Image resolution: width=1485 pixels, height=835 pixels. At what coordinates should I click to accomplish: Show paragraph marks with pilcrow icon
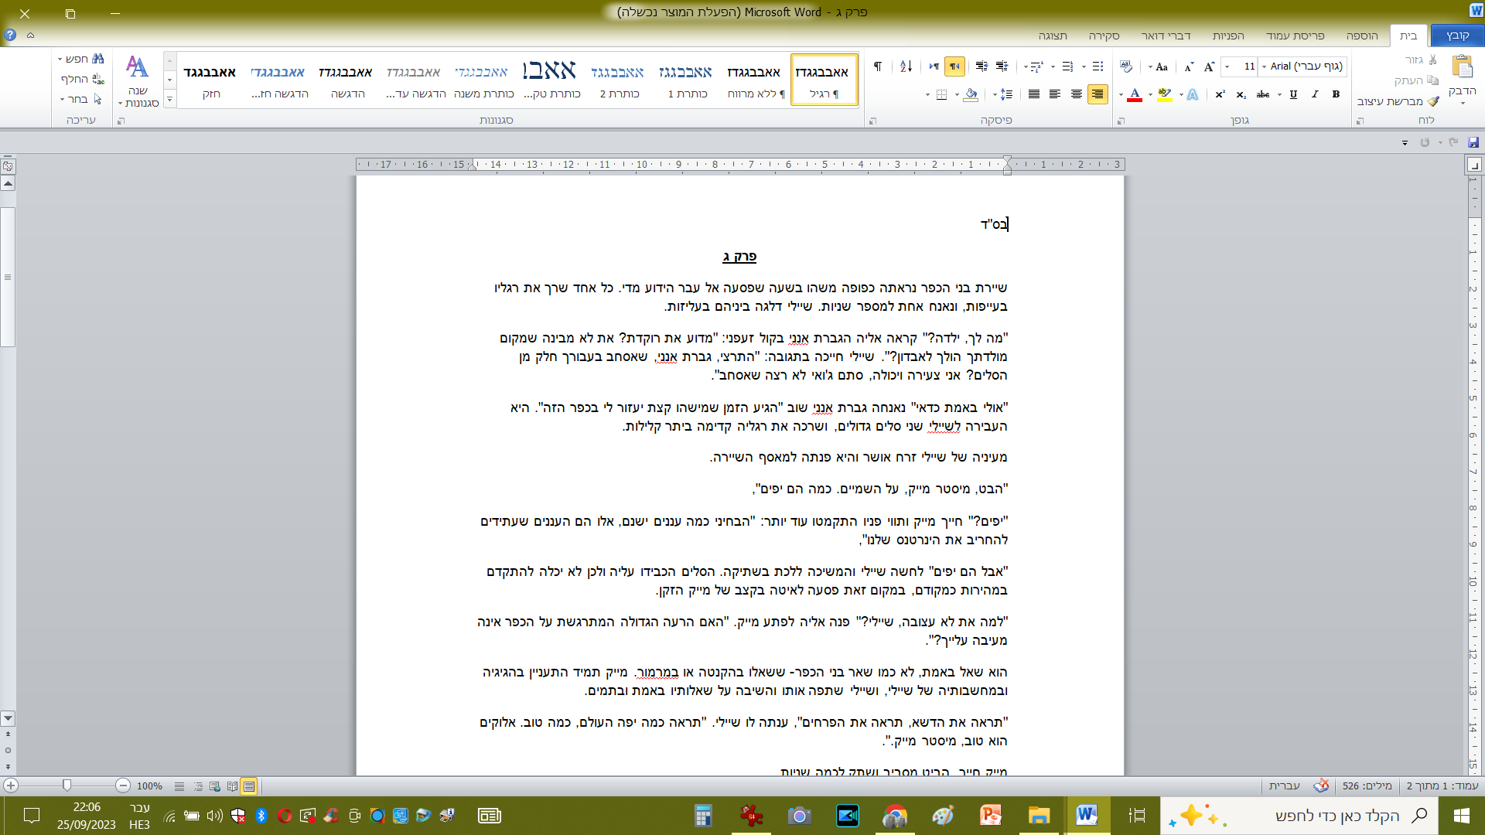[x=877, y=66]
